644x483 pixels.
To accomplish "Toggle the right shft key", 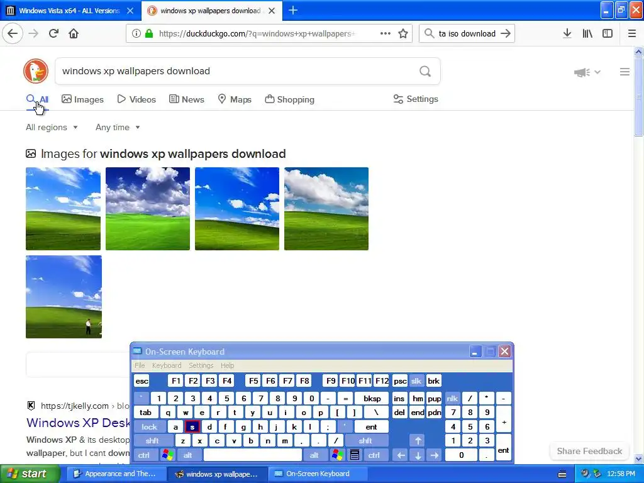I will pyautogui.click(x=365, y=441).
